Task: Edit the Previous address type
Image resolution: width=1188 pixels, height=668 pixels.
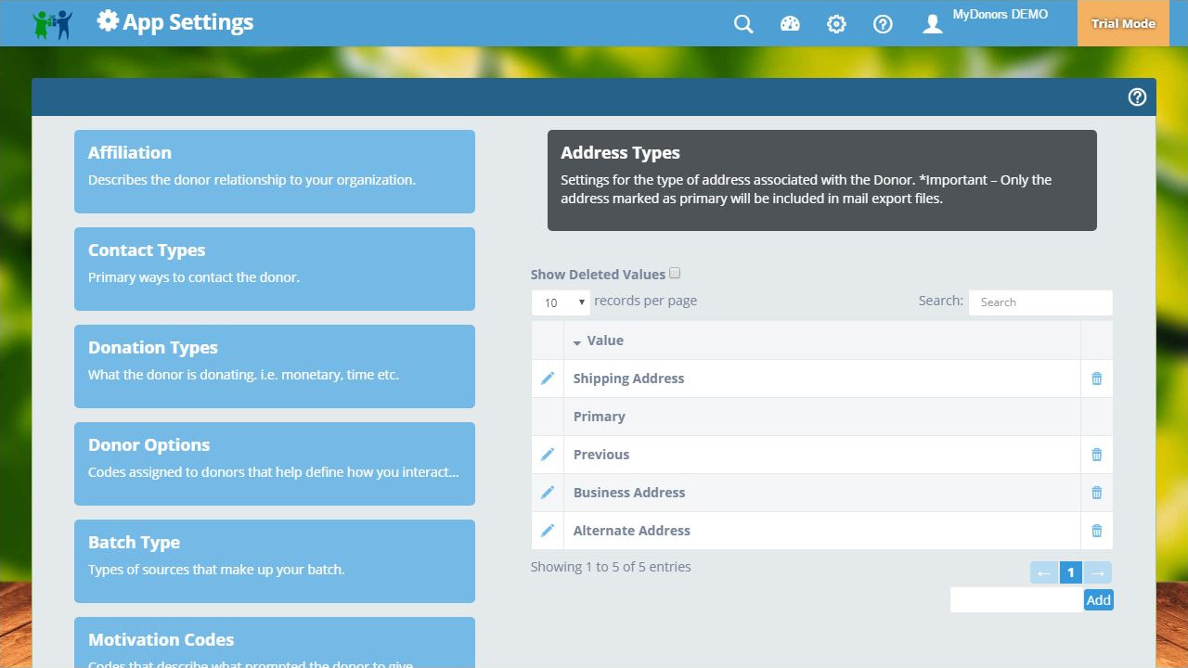Action: click(548, 455)
